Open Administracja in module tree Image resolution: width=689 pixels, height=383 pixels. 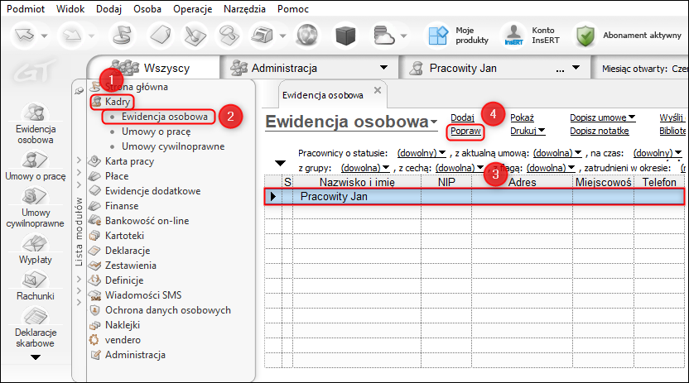(135, 356)
